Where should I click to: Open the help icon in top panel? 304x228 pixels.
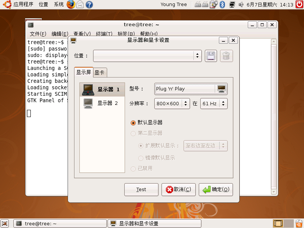pyautogui.click(x=89, y=5)
